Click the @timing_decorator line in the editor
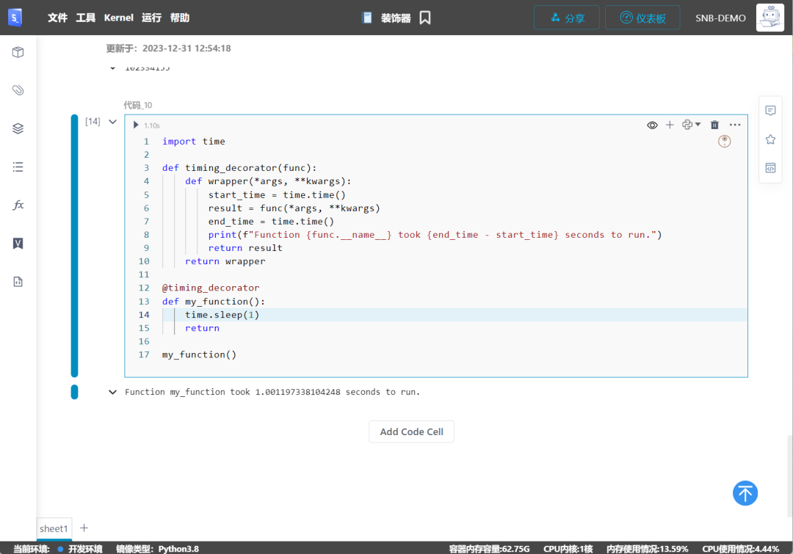 coord(211,288)
